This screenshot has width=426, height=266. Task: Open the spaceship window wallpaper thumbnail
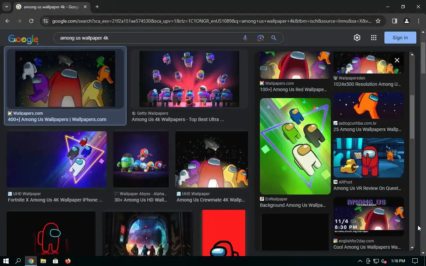[x=147, y=234]
